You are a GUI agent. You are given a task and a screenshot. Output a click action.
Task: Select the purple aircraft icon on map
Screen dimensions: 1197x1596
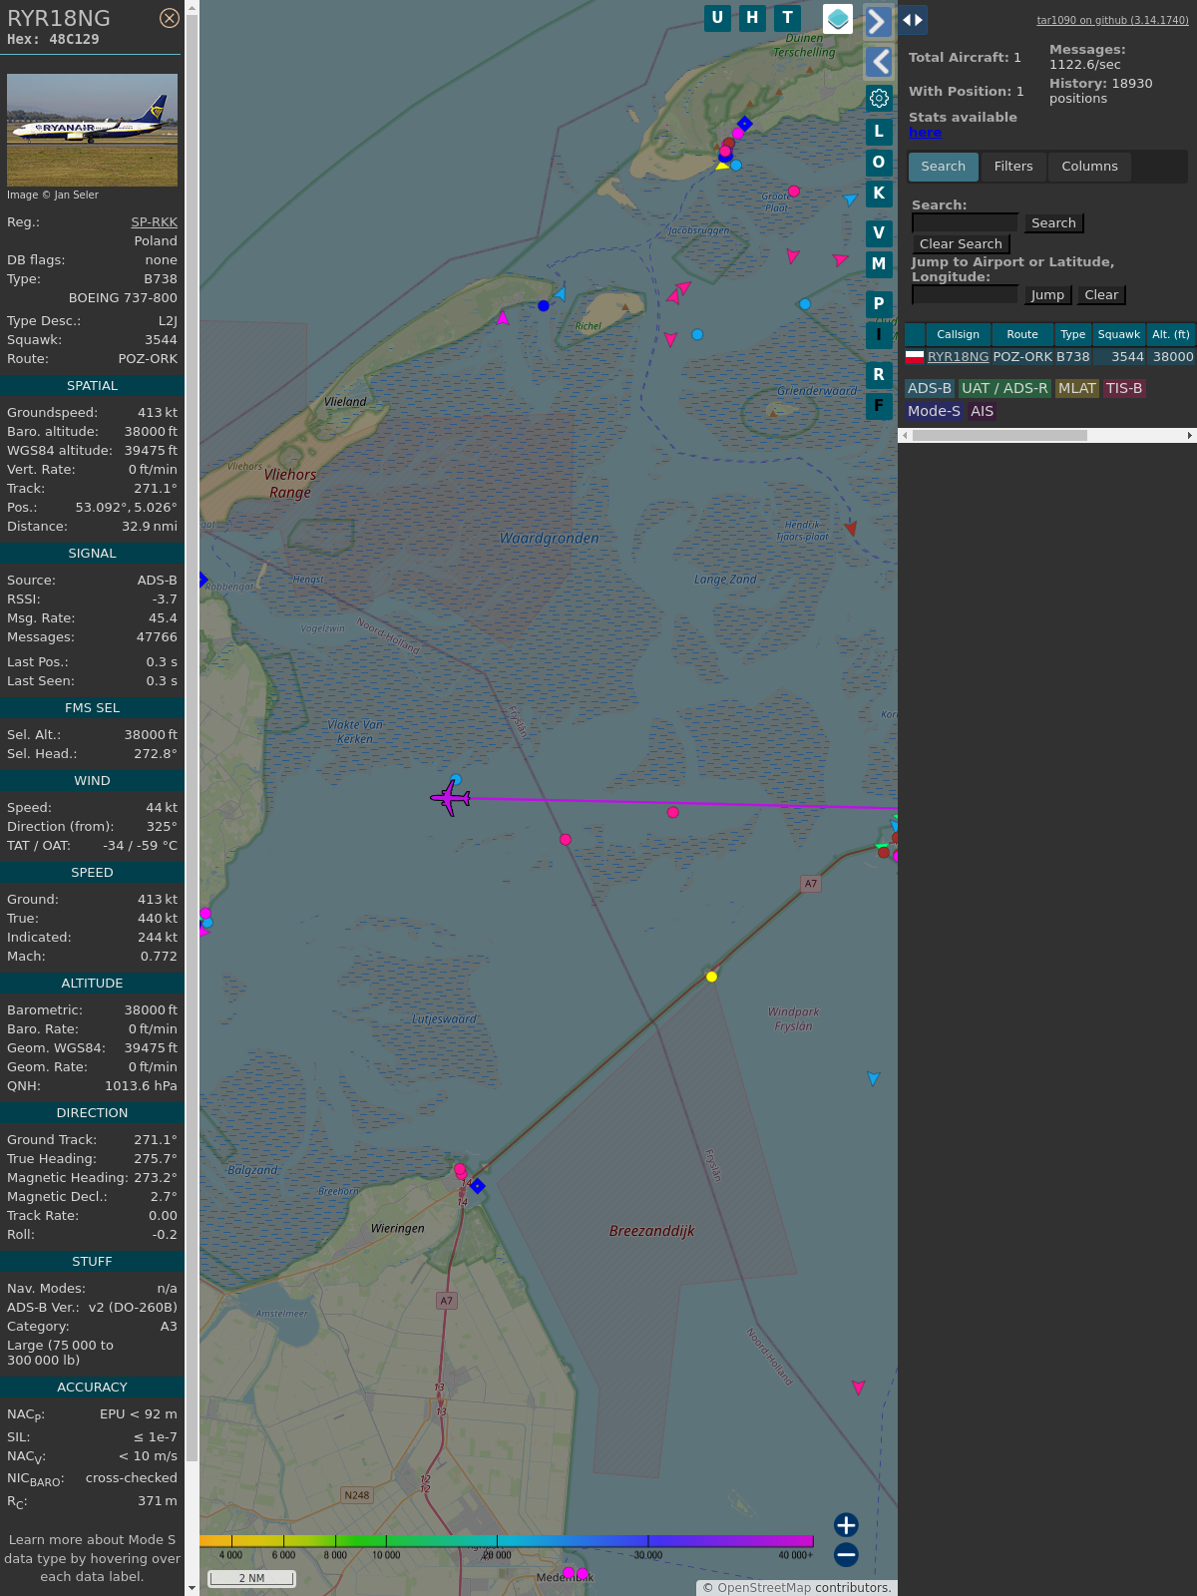pyautogui.click(x=451, y=798)
